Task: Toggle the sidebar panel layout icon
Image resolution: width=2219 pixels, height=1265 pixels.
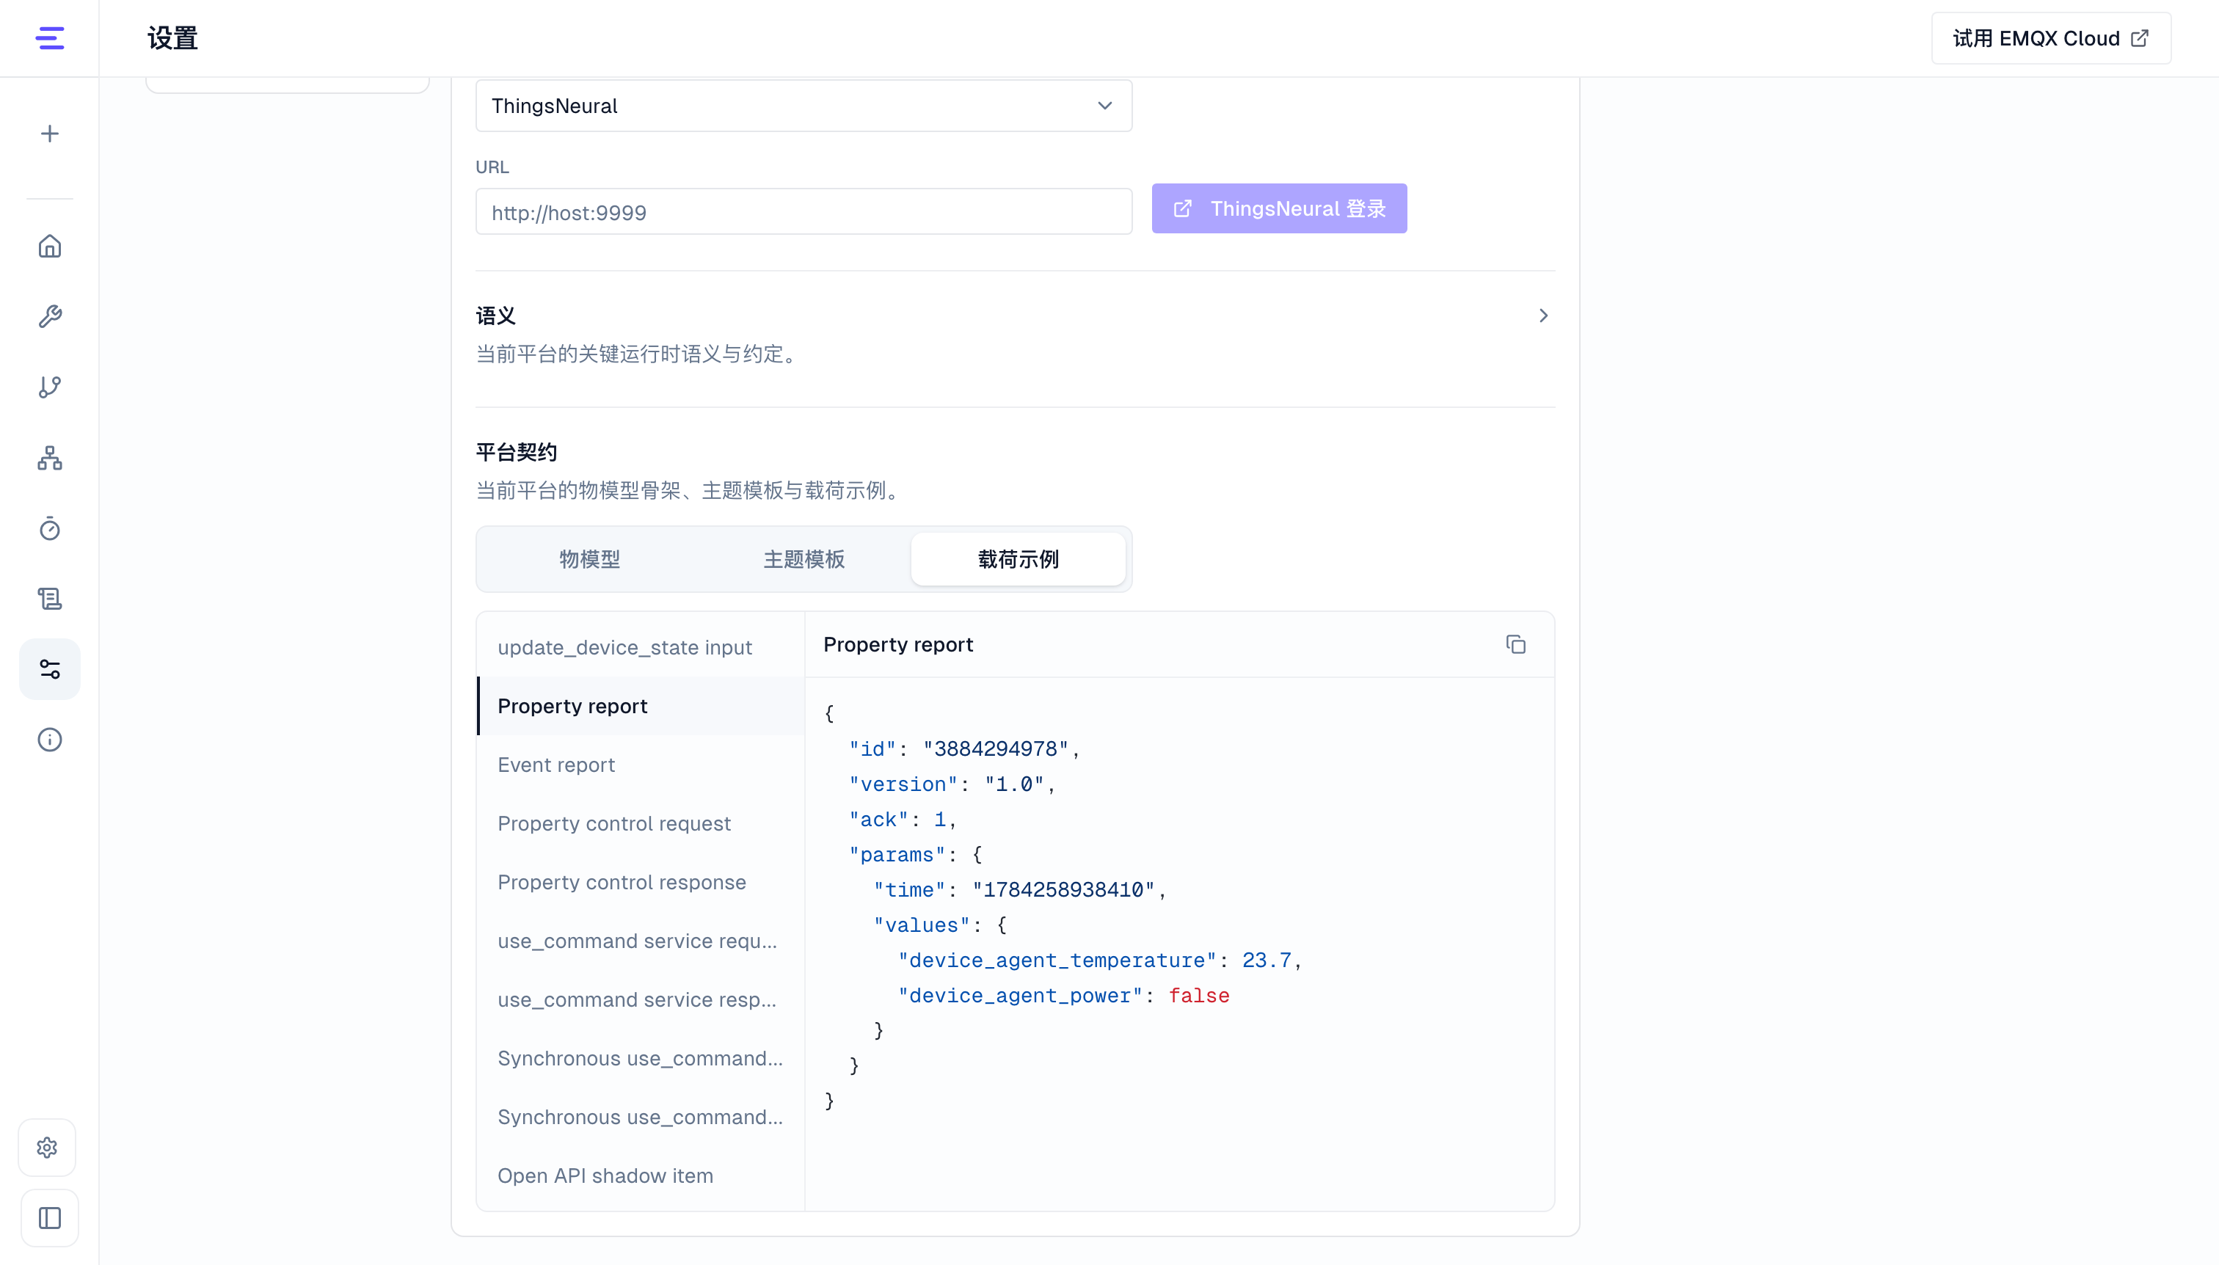Action: tap(49, 1218)
